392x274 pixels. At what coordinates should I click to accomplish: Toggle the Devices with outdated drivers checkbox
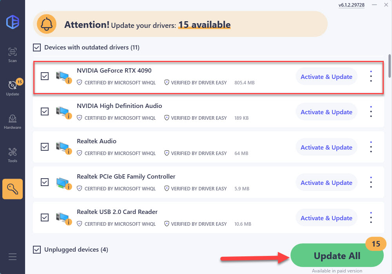pos(37,47)
